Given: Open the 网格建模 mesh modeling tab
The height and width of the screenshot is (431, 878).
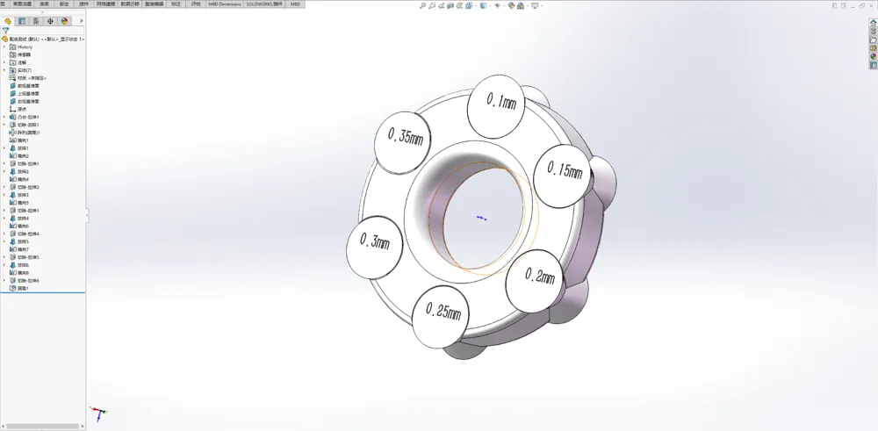Looking at the screenshot, I should click(x=106, y=4).
